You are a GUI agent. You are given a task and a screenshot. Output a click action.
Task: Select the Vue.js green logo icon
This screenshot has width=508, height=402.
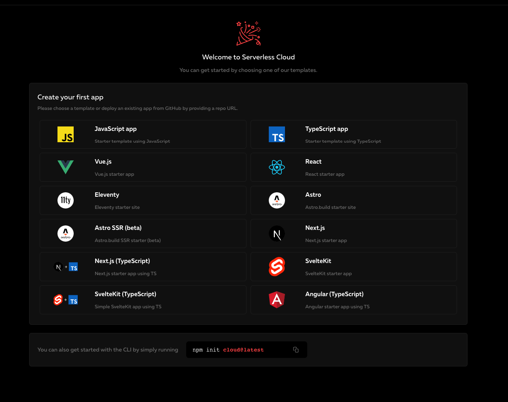click(66, 167)
